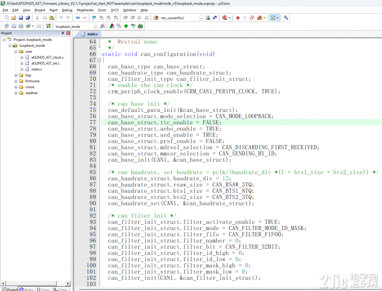This screenshot has height=291, width=382.
Task: Expand the cmsis folder
Action: click(x=16, y=87)
